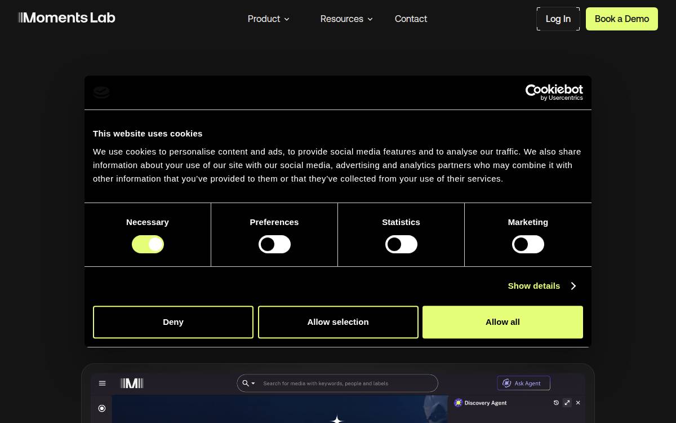The image size is (676, 423).
Task: Toggle the Necessary cookies switch
Action: 148,244
